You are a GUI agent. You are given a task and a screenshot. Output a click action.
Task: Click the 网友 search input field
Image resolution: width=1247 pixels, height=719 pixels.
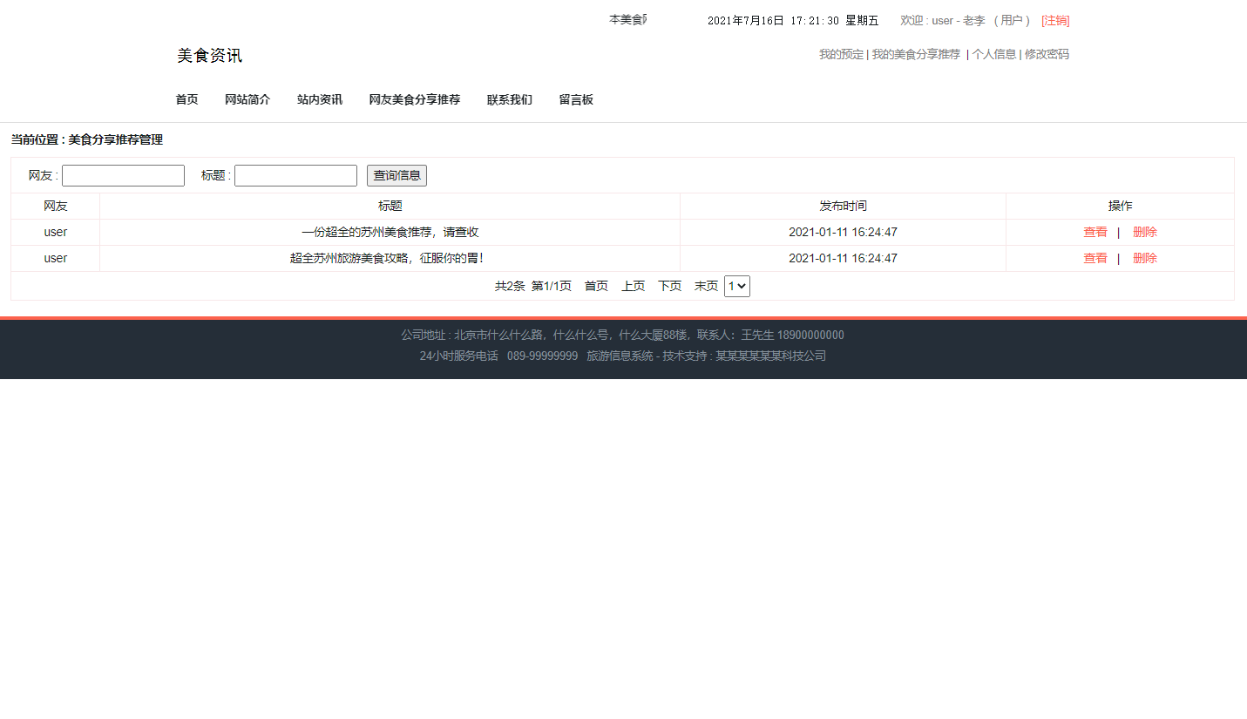pyautogui.click(x=122, y=175)
